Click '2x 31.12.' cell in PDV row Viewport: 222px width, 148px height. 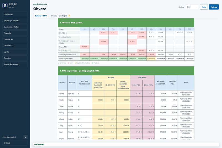click(x=189, y=33)
